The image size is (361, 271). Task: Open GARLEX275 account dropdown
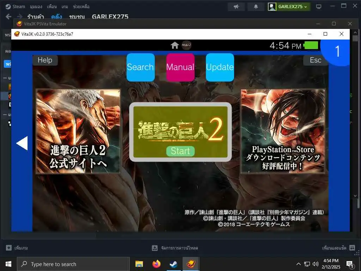click(292, 6)
